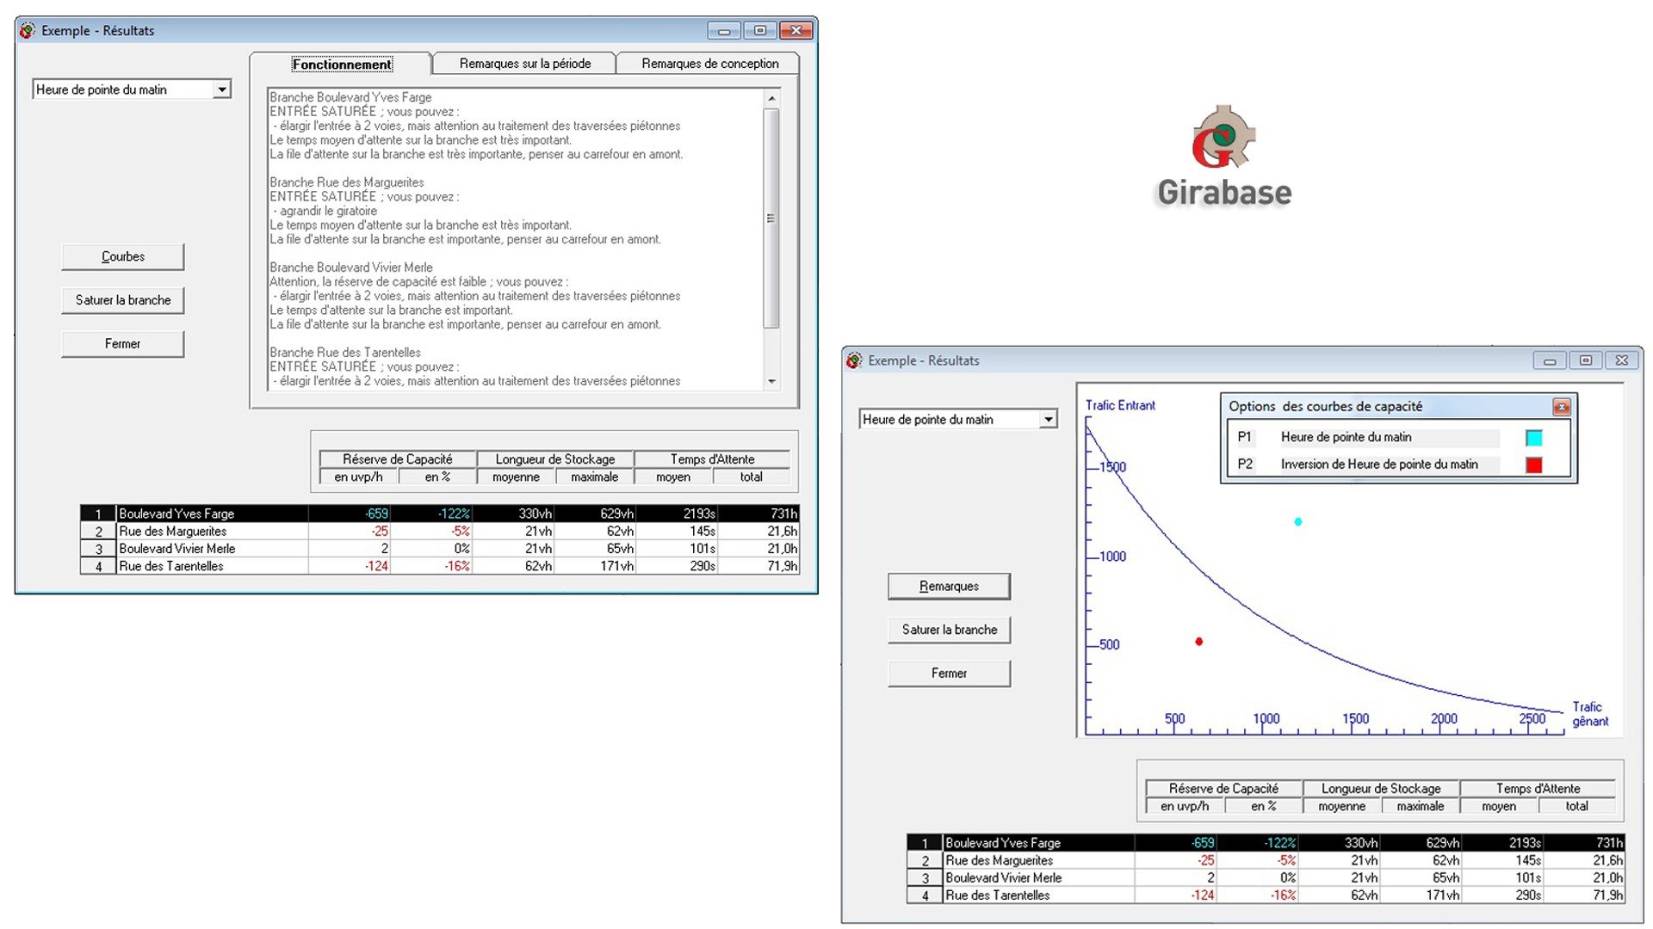Select the Fonctionnement tab

342,65
